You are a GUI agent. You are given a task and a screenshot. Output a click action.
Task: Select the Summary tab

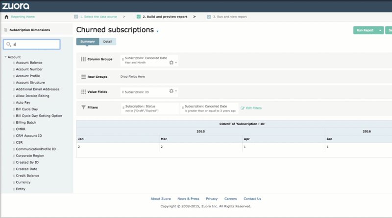coord(87,42)
